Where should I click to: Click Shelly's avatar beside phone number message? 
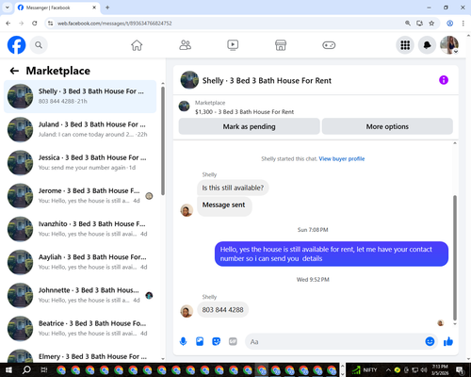coord(187,311)
